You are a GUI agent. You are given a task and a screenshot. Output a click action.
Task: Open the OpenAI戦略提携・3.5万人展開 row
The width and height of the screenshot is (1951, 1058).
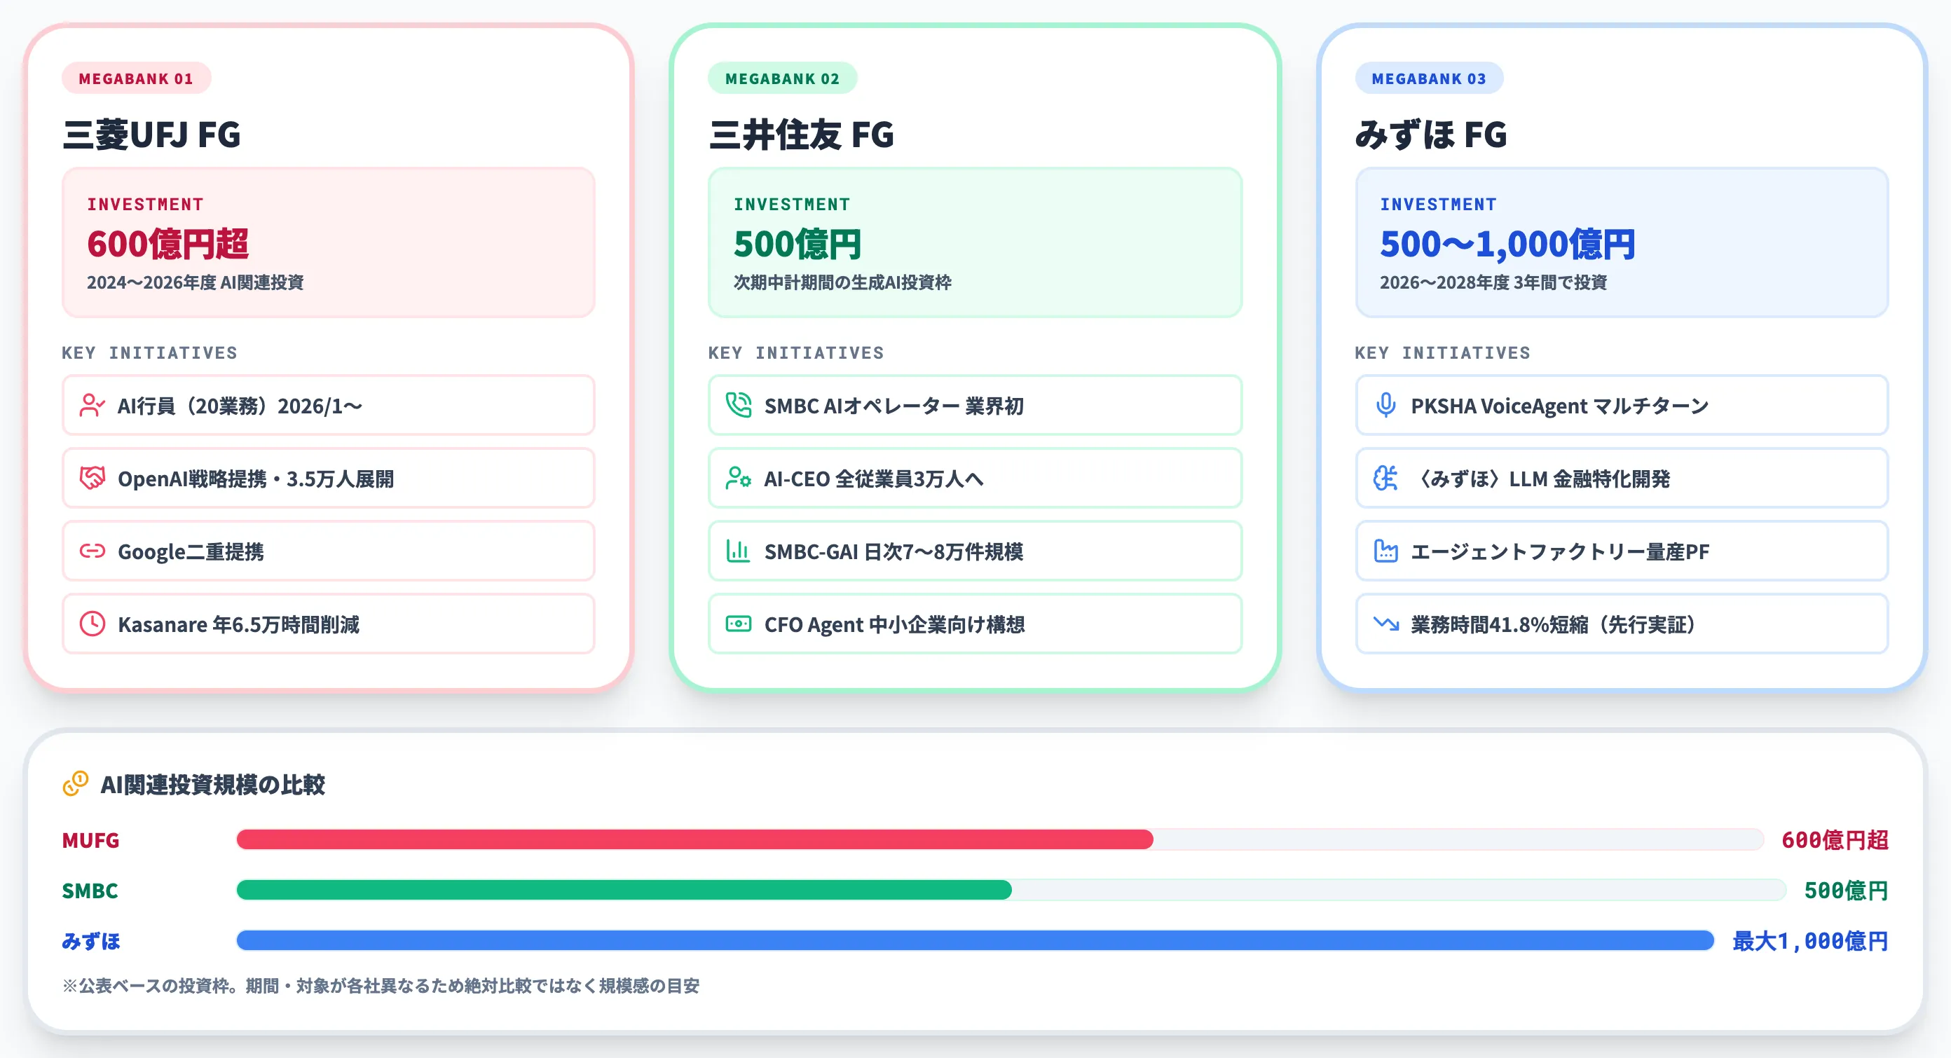328,478
